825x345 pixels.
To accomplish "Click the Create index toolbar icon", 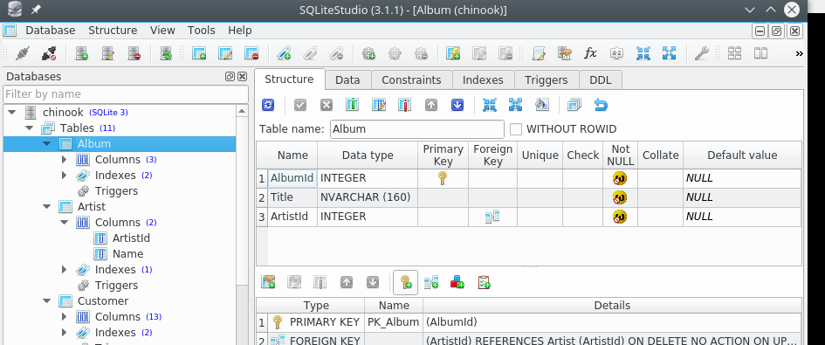I will 284,53.
